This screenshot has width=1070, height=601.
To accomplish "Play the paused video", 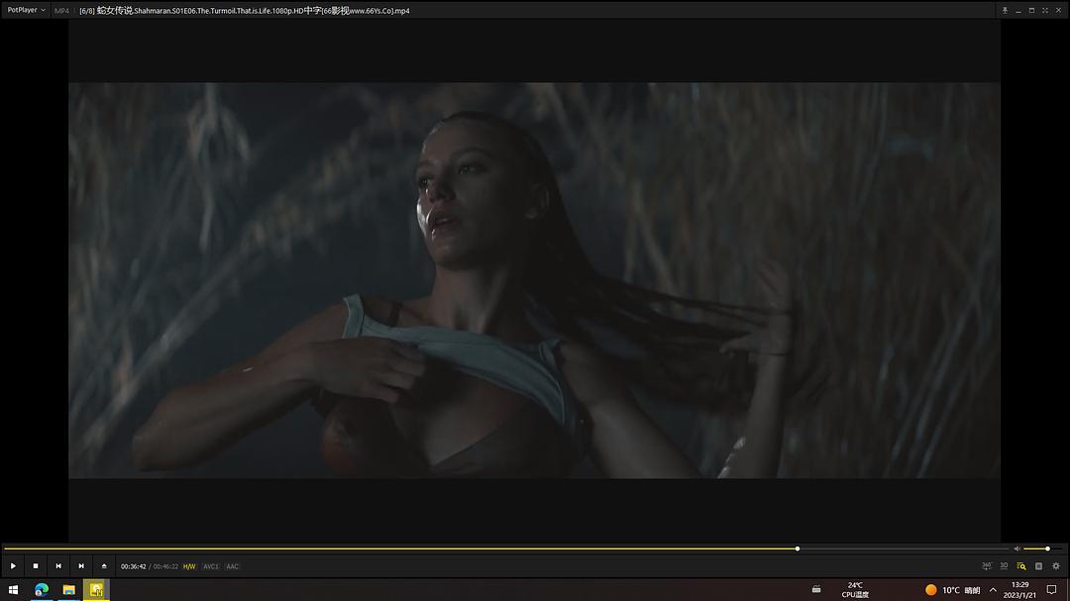I will click(x=13, y=566).
